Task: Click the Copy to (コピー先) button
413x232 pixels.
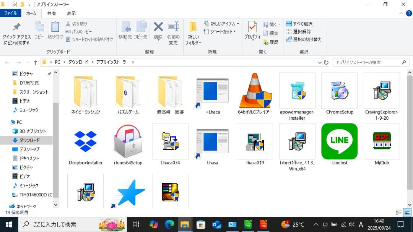Action: pos(140,30)
